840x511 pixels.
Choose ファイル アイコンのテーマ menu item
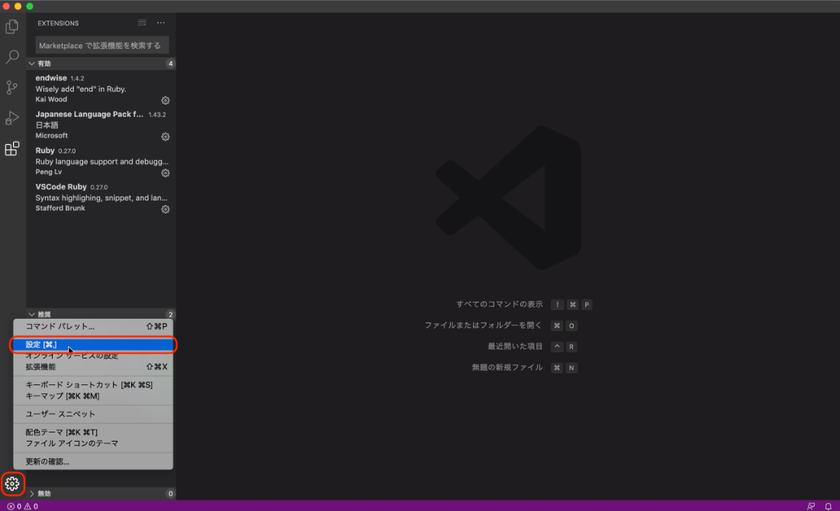[x=93, y=444]
